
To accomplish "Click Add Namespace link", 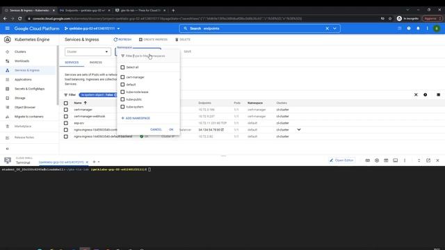I will point(136,118).
